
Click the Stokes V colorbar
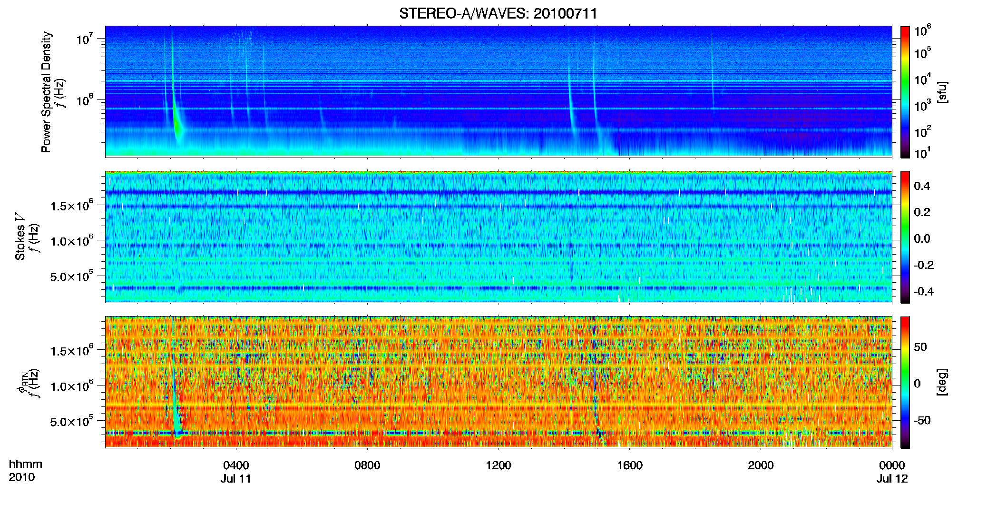(x=905, y=237)
